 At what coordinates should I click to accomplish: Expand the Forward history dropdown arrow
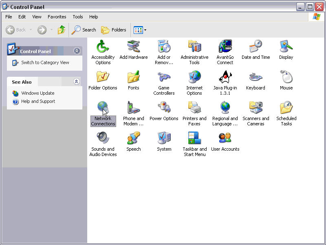click(x=52, y=30)
